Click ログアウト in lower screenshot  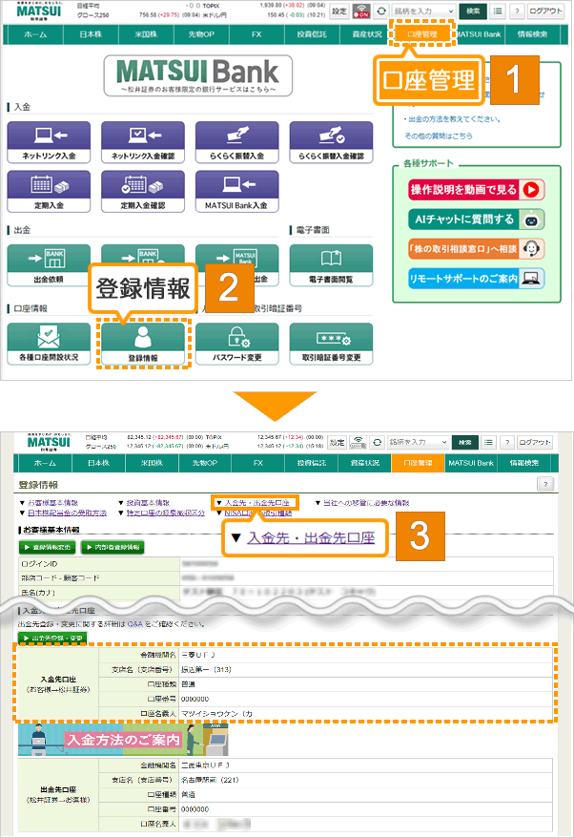(x=535, y=442)
